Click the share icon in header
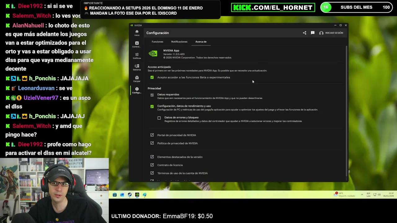 coord(305,33)
